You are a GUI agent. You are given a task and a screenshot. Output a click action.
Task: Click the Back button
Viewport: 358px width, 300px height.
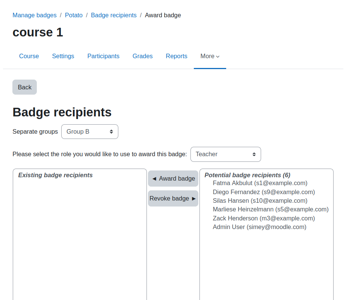click(x=25, y=87)
